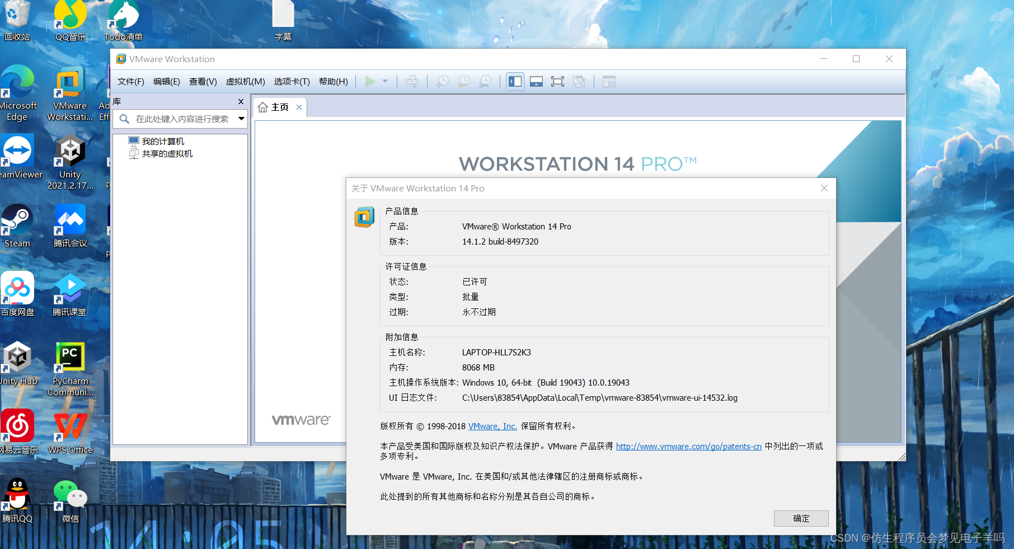Open the 腾讯课堂 desktop icon
1014x549 pixels.
point(70,294)
